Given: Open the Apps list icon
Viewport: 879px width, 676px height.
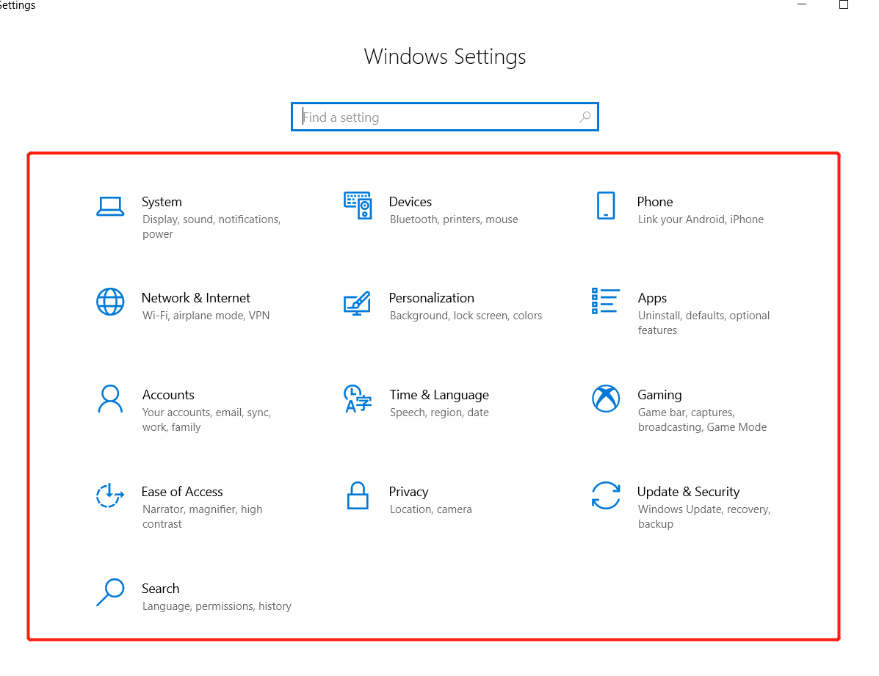Looking at the screenshot, I should 605,301.
